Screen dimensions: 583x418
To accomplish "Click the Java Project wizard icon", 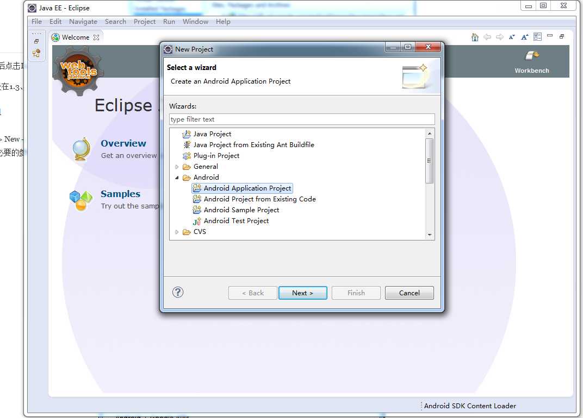I will [x=187, y=134].
